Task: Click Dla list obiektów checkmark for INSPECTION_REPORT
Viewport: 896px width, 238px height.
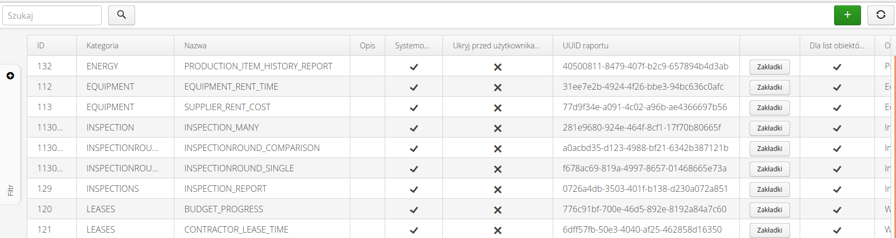Action: click(837, 190)
